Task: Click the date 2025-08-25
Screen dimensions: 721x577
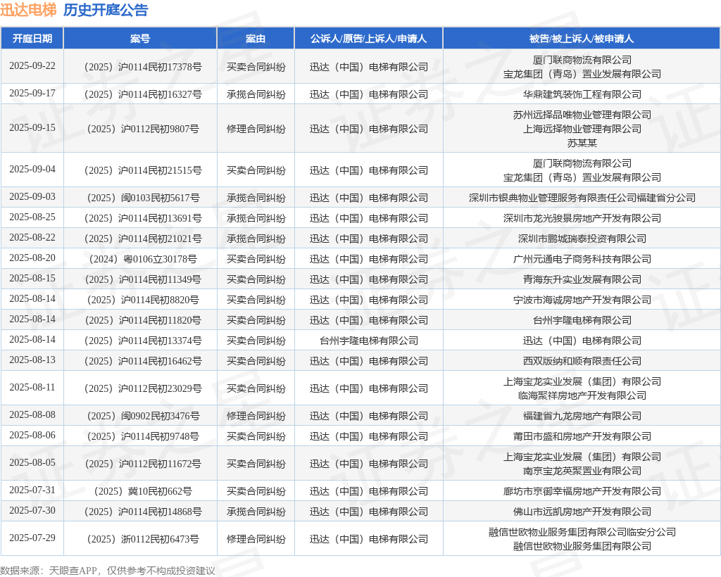Action: 32,217
